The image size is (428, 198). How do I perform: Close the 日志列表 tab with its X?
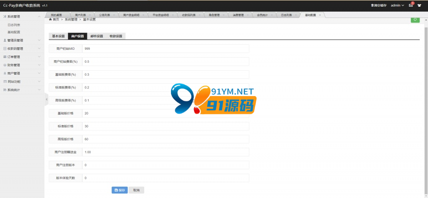[296, 15]
